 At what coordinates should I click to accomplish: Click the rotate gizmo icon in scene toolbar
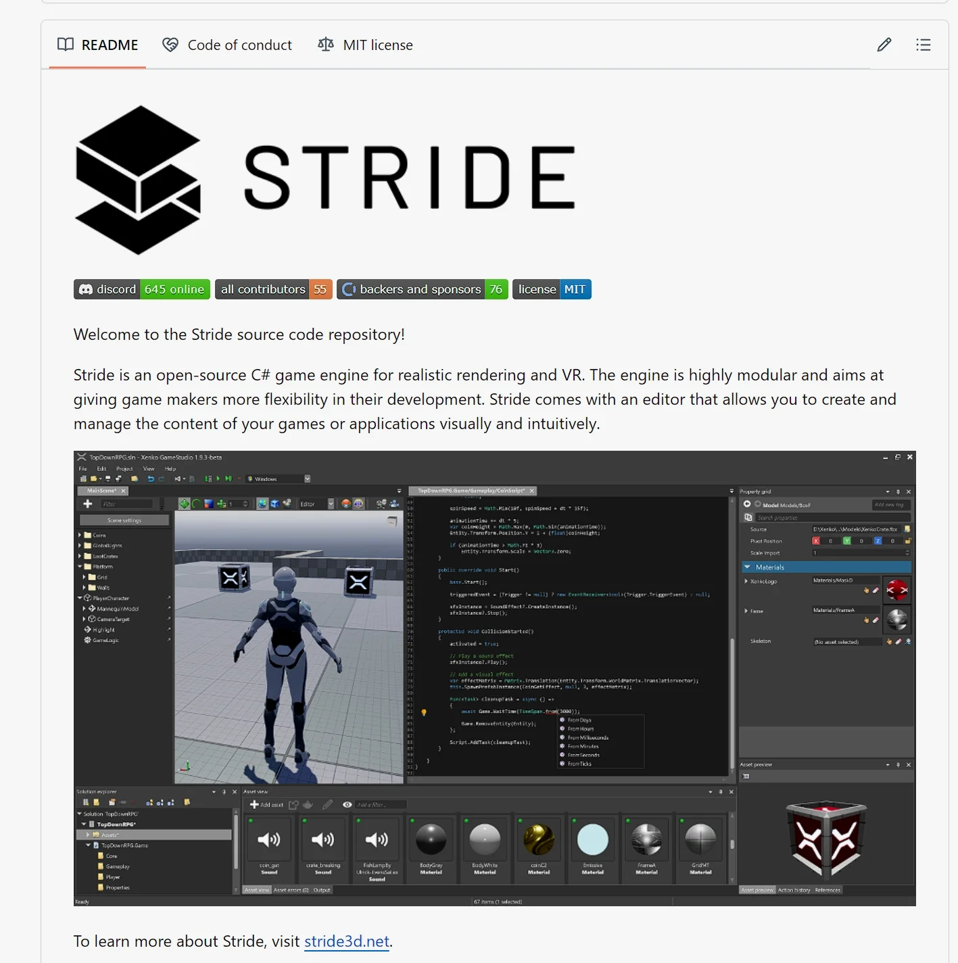click(196, 503)
